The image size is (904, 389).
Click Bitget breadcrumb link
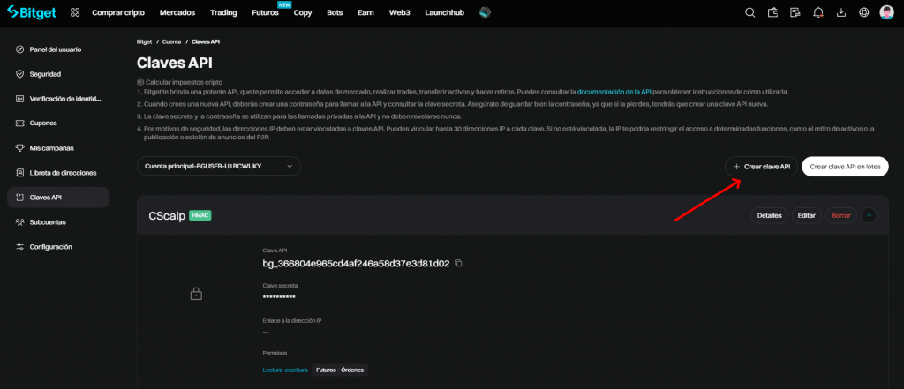tap(144, 42)
